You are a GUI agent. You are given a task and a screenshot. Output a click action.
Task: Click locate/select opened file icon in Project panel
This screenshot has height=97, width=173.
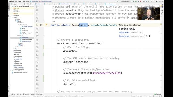pos(25,4)
